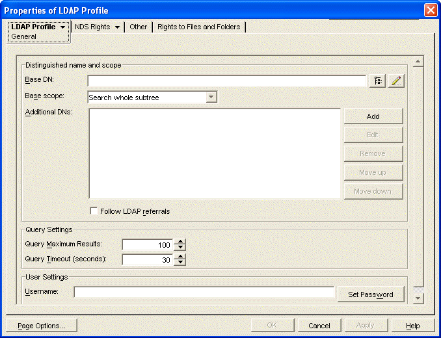The width and height of the screenshot is (441, 338).
Task: Expand the LDAP Profile tab arrow
Action: pyautogui.click(x=62, y=27)
